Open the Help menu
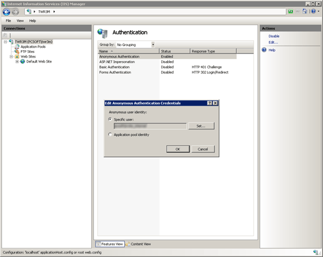 coord(32,21)
